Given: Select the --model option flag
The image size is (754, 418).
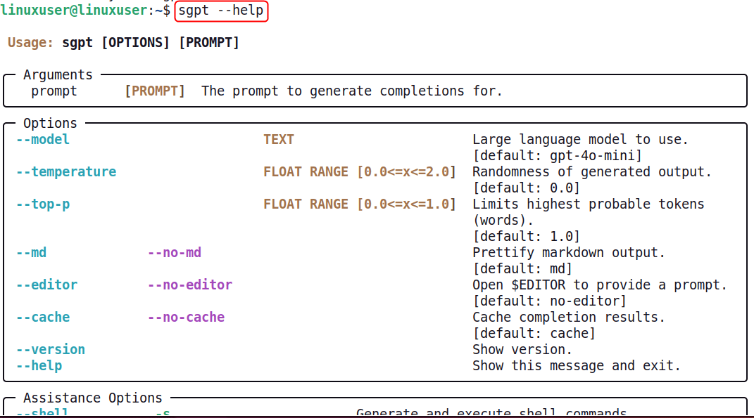Looking at the screenshot, I should tap(43, 139).
